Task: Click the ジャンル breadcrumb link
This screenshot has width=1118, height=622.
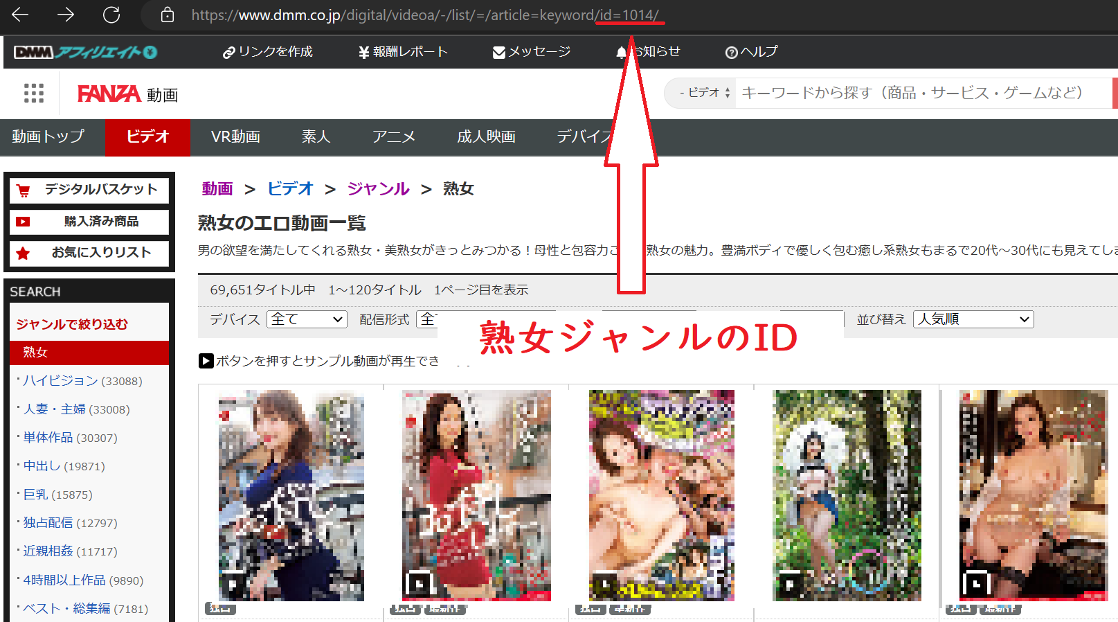Action: (x=378, y=189)
